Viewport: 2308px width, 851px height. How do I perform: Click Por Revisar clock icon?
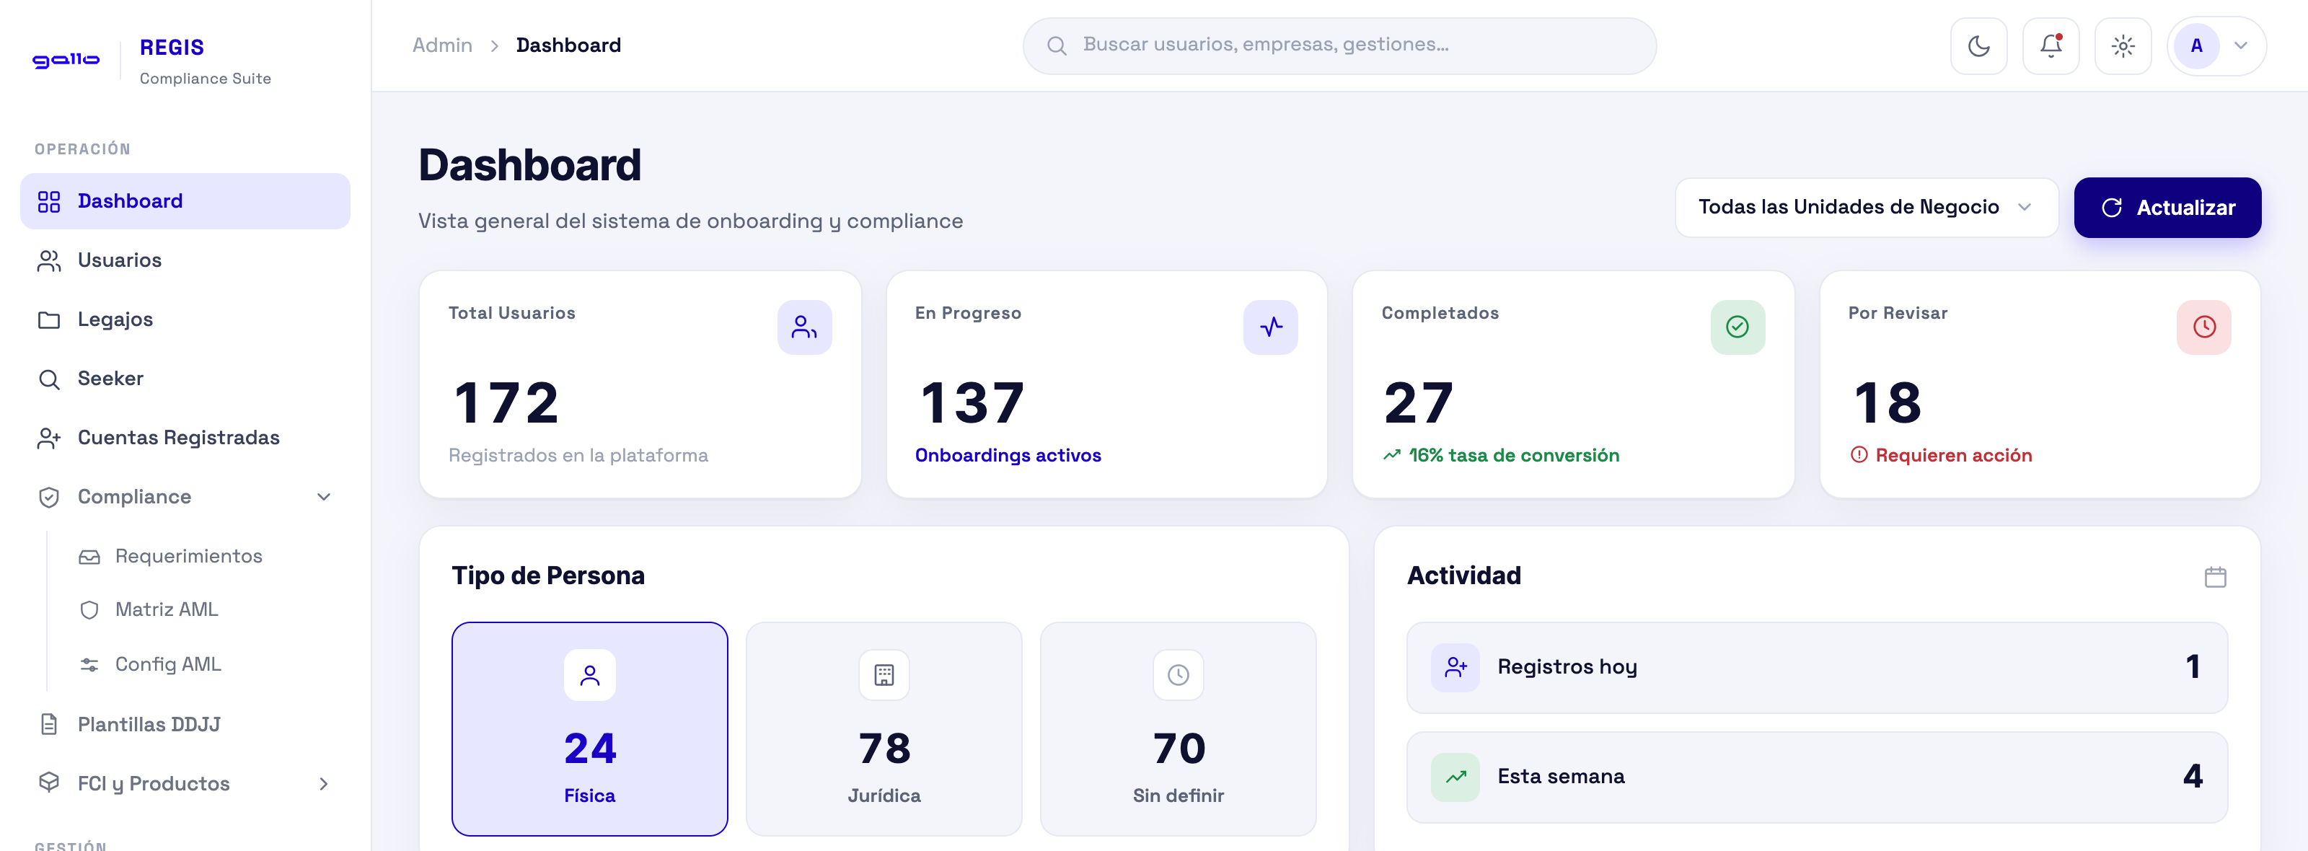tap(2204, 327)
